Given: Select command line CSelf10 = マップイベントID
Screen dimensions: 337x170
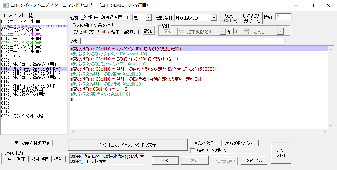Looking at the screenshot, I should point(199,49).
